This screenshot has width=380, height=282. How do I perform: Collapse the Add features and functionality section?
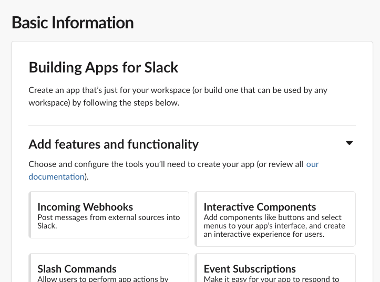[349, 143]
